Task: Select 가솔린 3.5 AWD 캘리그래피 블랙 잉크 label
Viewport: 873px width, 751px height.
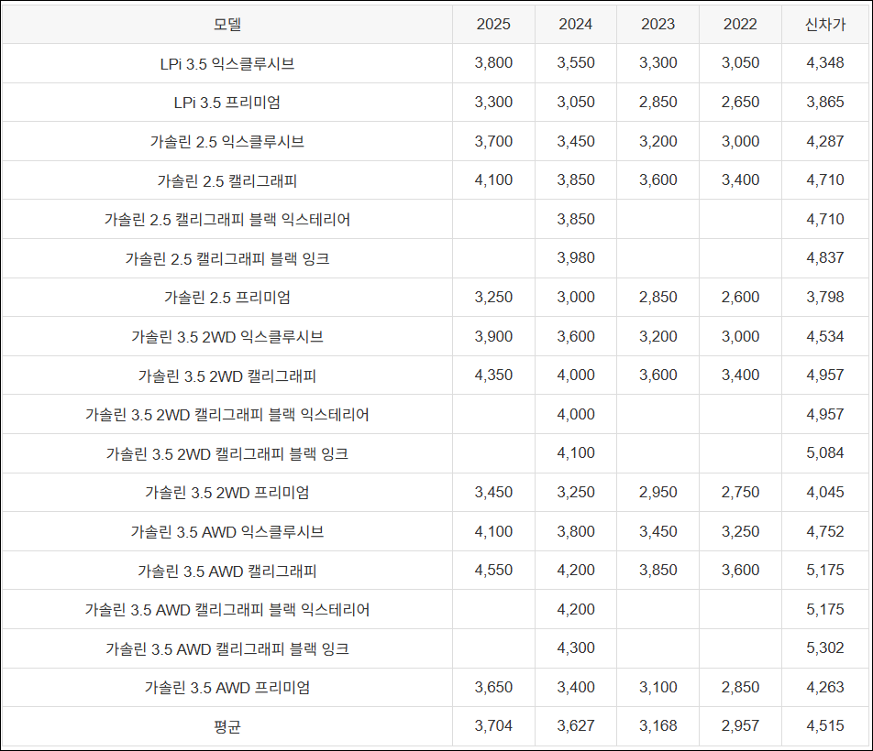Action: click(x=227, y=648)
